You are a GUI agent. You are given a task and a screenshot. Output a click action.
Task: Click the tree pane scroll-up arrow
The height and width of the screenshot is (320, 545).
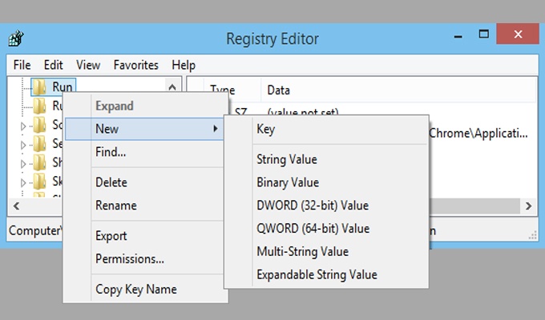(172, 86)
